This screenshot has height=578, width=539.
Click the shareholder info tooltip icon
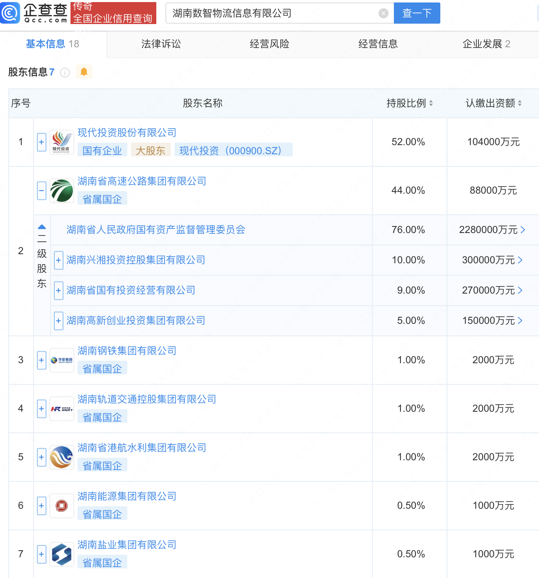point(65,73)
